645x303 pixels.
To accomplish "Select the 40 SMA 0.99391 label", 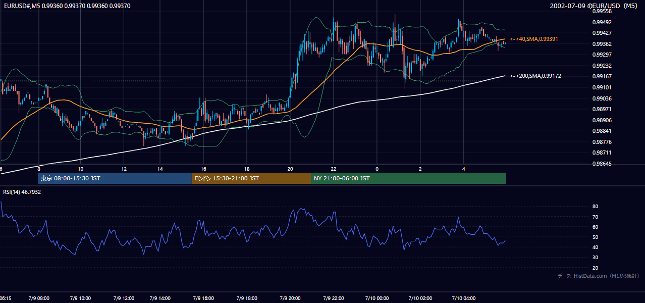I will pyautogui.click(x=533, y=39).
